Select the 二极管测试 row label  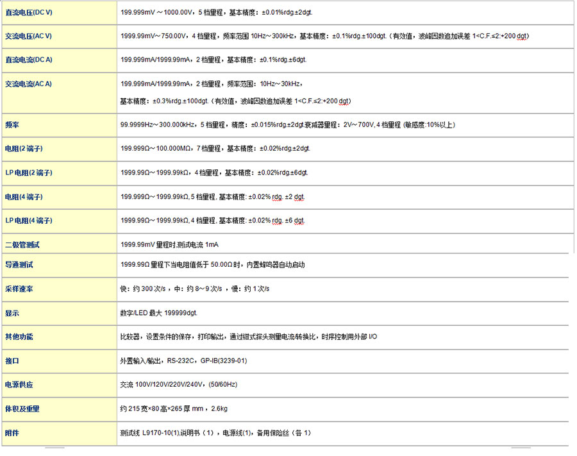[22, 244]
